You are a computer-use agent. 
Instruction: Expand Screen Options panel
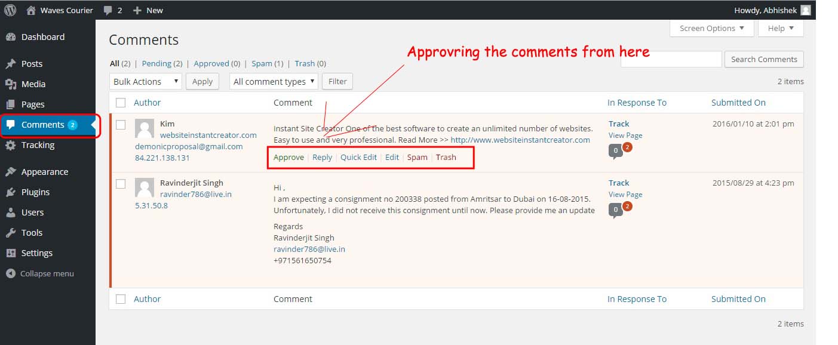[712, 28]
